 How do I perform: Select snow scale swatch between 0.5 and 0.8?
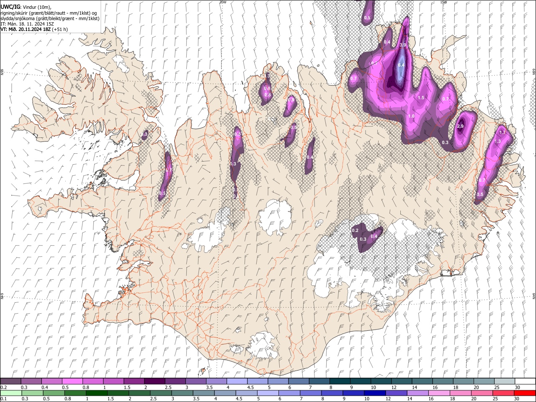(72, 381)
